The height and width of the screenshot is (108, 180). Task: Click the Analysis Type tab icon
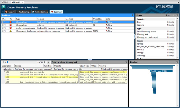coord(17,12)
